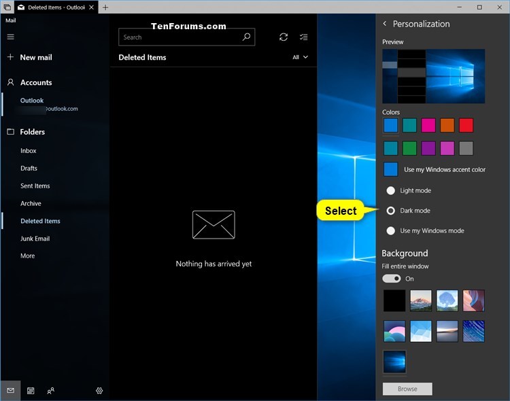Select the Outlook account

click(32, 100)
